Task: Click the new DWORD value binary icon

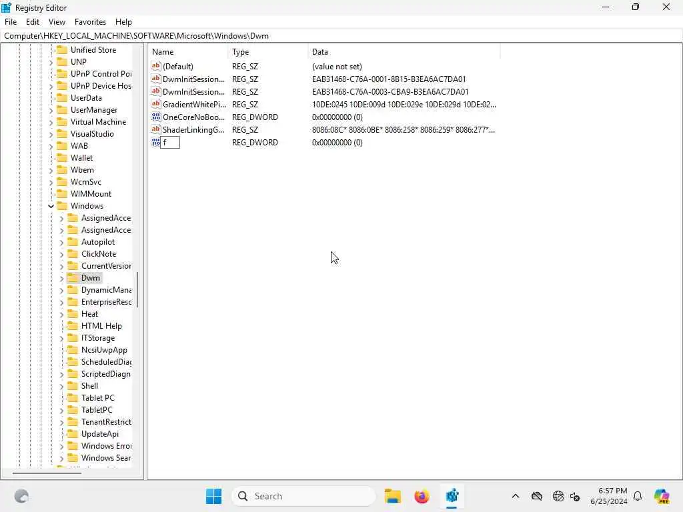Action: [156, 142]
